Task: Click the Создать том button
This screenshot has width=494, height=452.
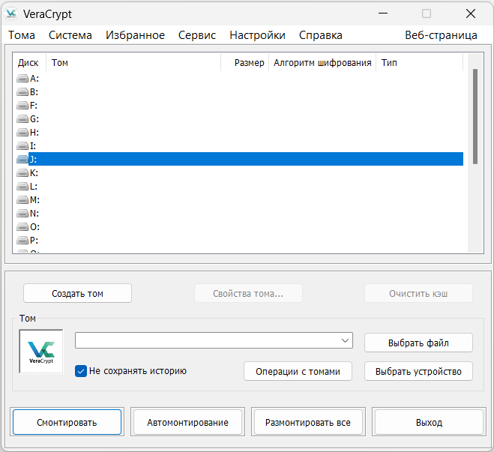Action: point(77,294)
